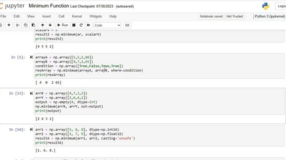
Task: Click the print(output) line
Action: [48, 111]
